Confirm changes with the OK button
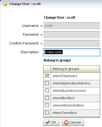The image size is (102, 127). pyautogui.click(x=52, y=122)
